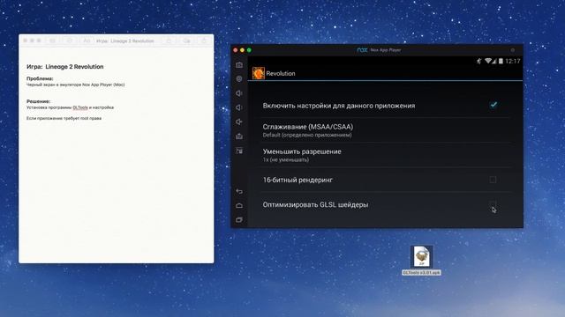Click the Aa format button in notes window
Viewport: 565px width, 317px height.
point(87,41)
